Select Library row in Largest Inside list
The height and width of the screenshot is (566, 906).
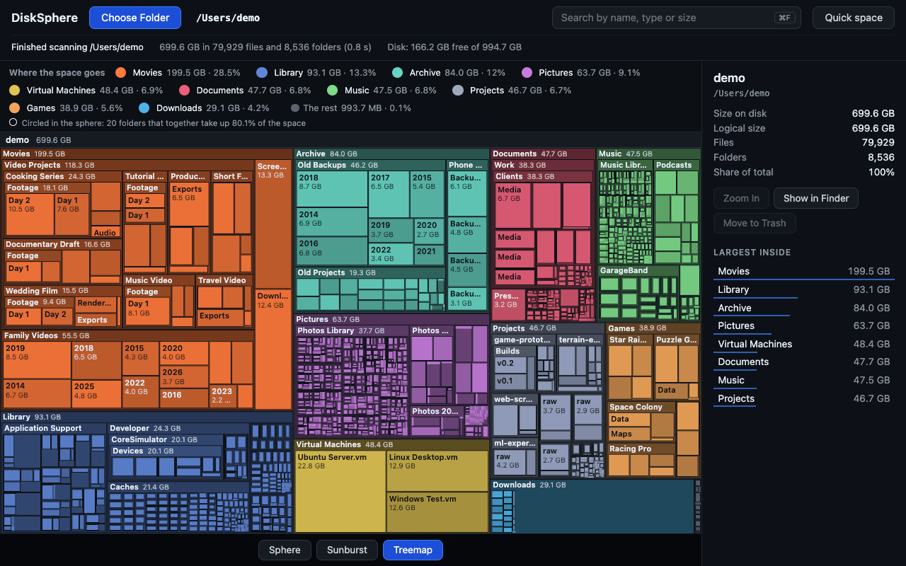pyautogui.click(x=804, y=289)
